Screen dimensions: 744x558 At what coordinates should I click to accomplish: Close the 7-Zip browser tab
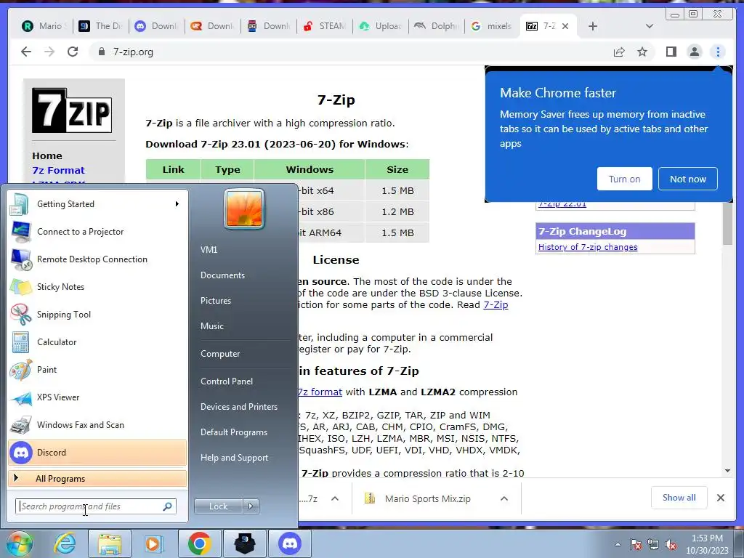(565, 26)
